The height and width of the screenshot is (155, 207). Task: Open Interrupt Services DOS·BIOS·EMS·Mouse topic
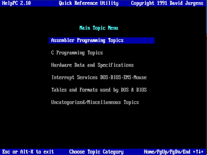click(x=99, y=77)
